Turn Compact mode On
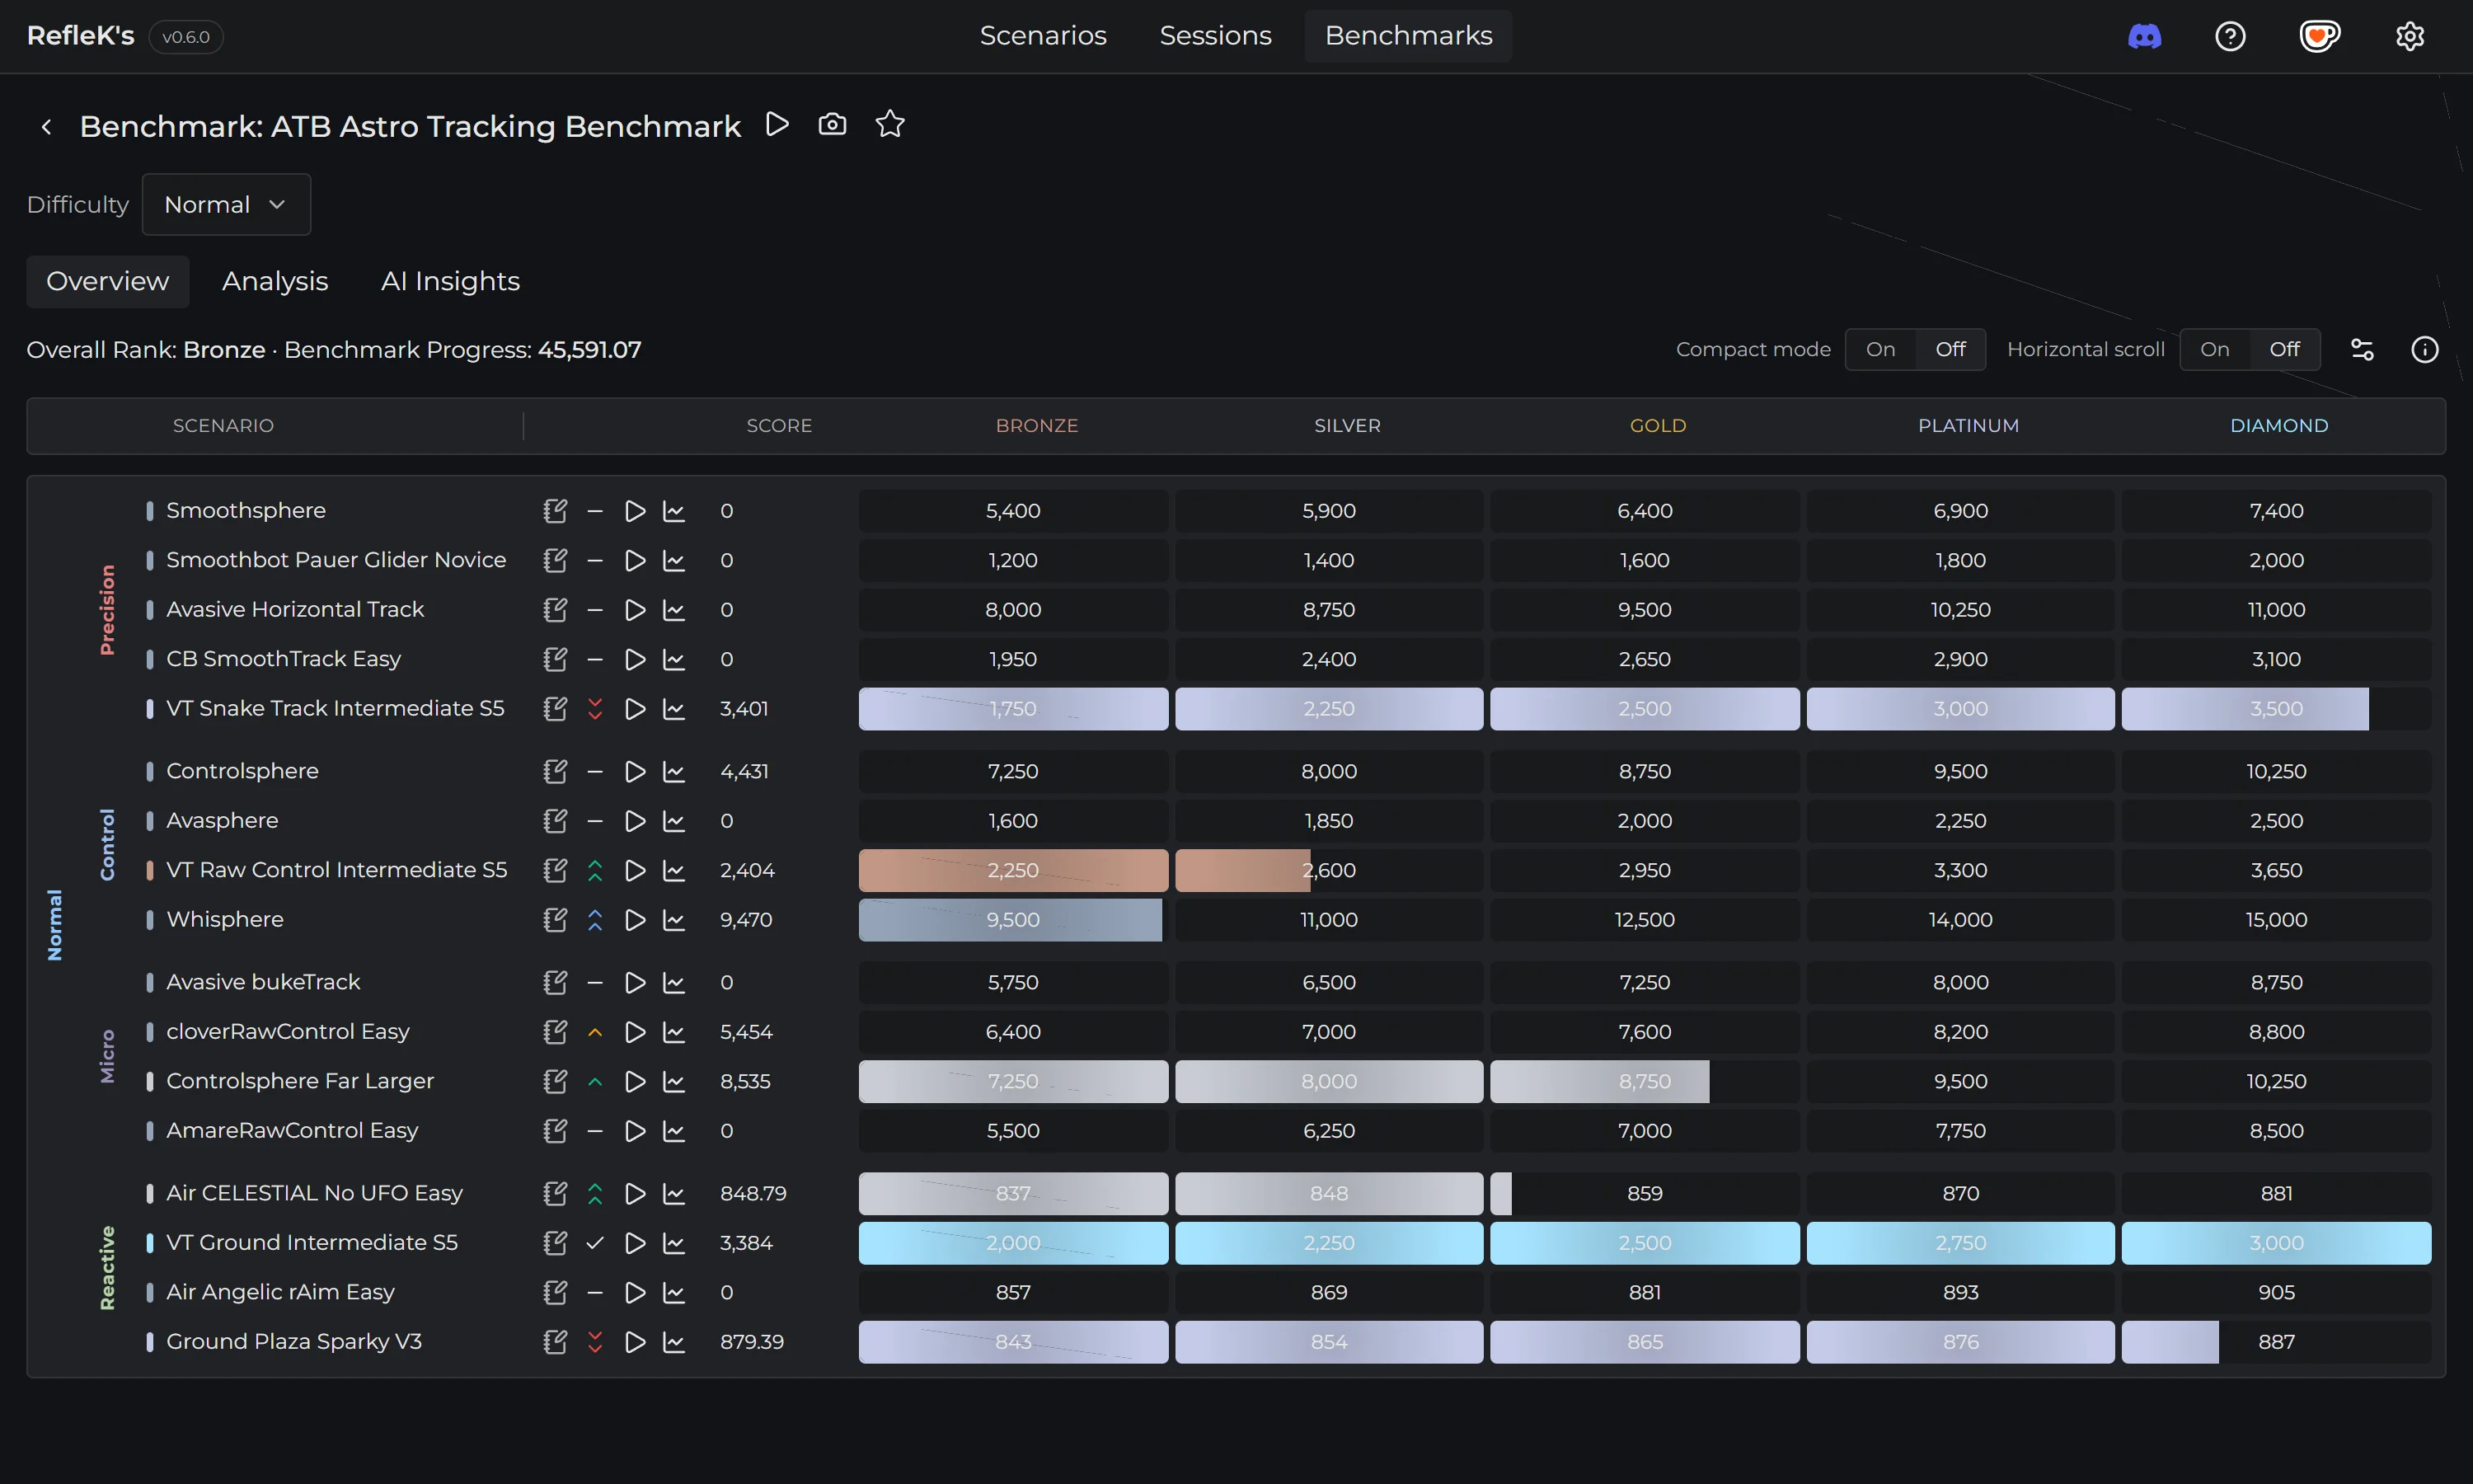The width and height of the screenshot is (2473, 1484). coord(1880,350)
